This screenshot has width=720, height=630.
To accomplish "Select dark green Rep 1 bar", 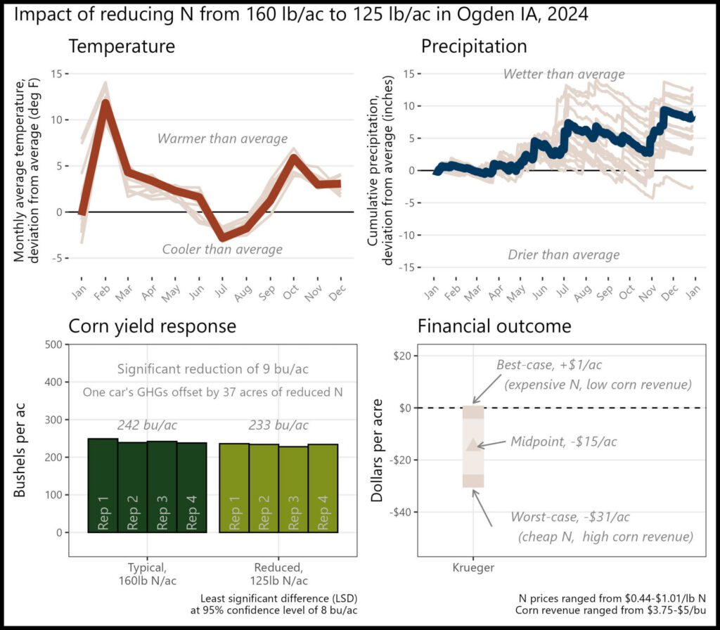I will (x=103, y=485).
